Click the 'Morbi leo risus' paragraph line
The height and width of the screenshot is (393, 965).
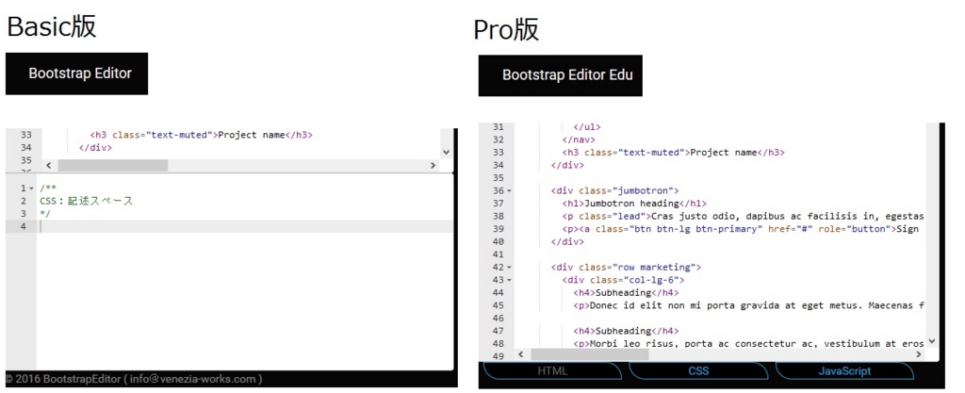coord(749,343)
